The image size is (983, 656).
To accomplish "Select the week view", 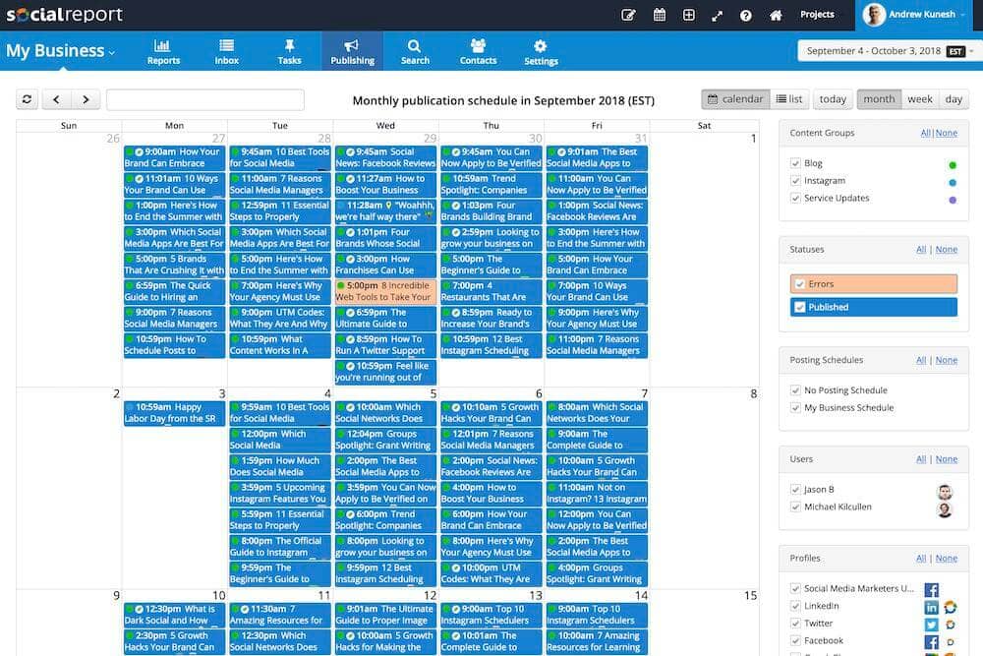I will coord(920,99).
